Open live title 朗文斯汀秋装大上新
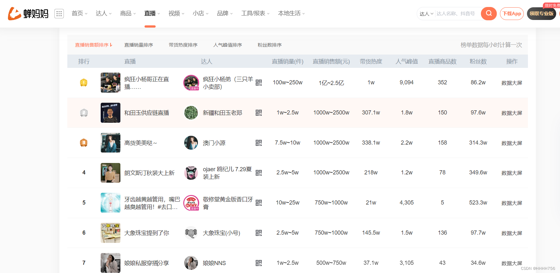Image resolution: width=560 pixels, height=273 pixels. tap(149, 173)
